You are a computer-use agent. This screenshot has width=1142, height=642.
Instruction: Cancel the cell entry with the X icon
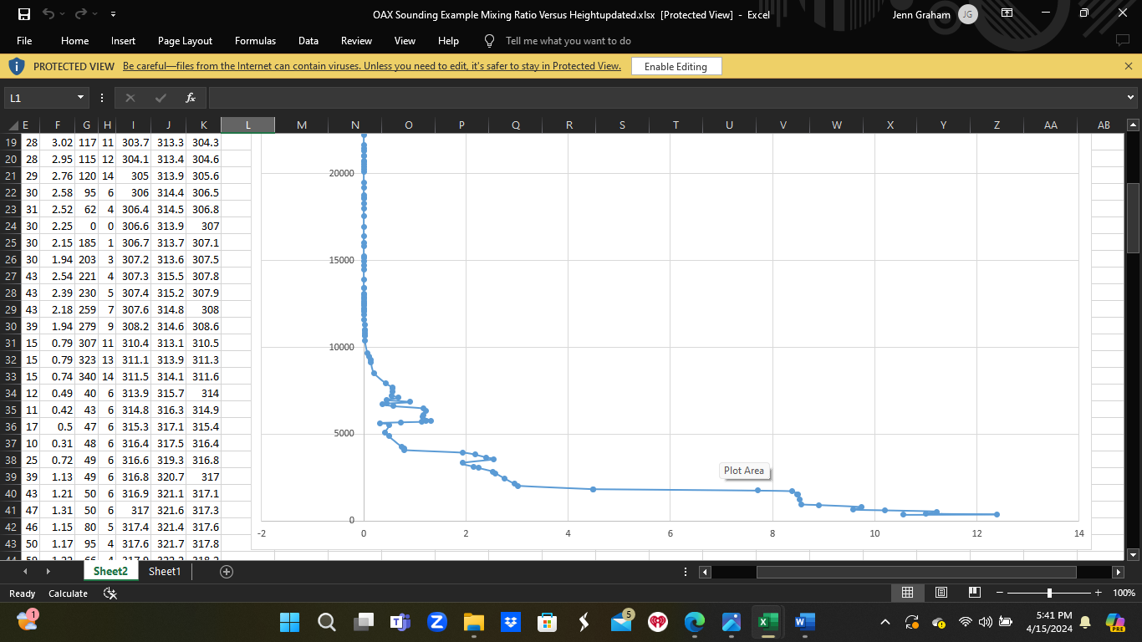[x=130, y=97]
